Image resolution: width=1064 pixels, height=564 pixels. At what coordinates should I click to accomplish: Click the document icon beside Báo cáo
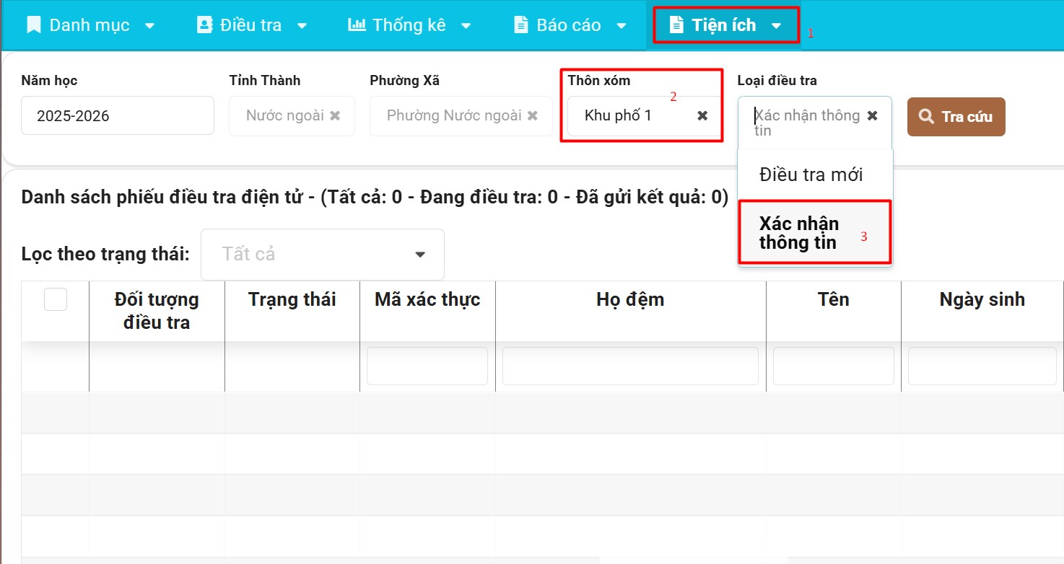[x=520, y=25]
